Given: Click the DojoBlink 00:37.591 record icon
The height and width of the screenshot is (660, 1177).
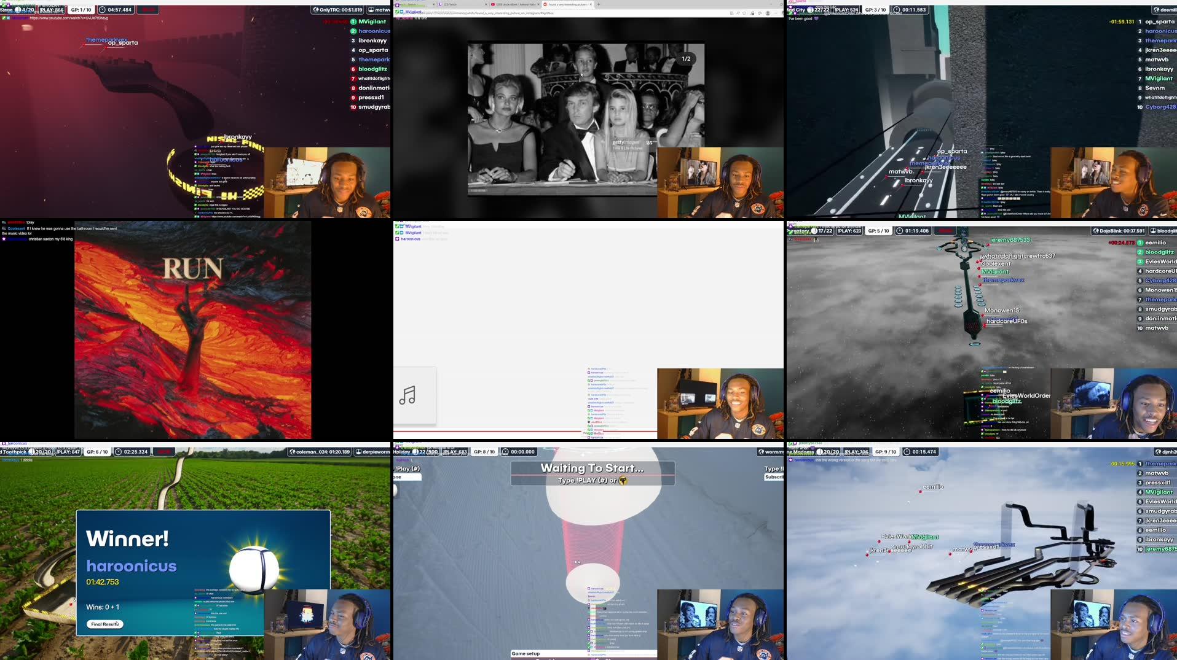Looking at the screenshot, I should pyautogui.click(x=1096, y=231).
